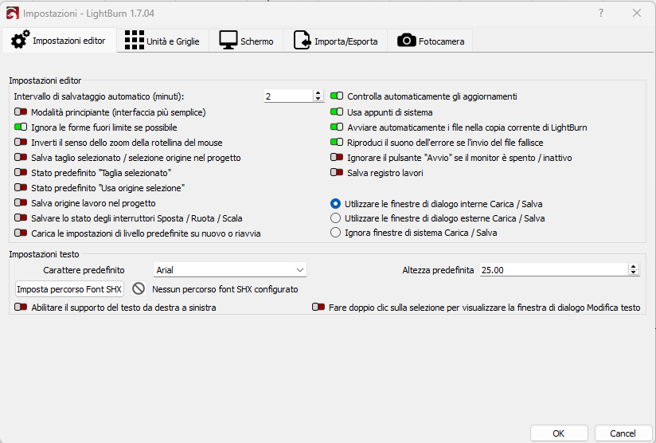Confirm settings with the OK button

click(558, 433)
